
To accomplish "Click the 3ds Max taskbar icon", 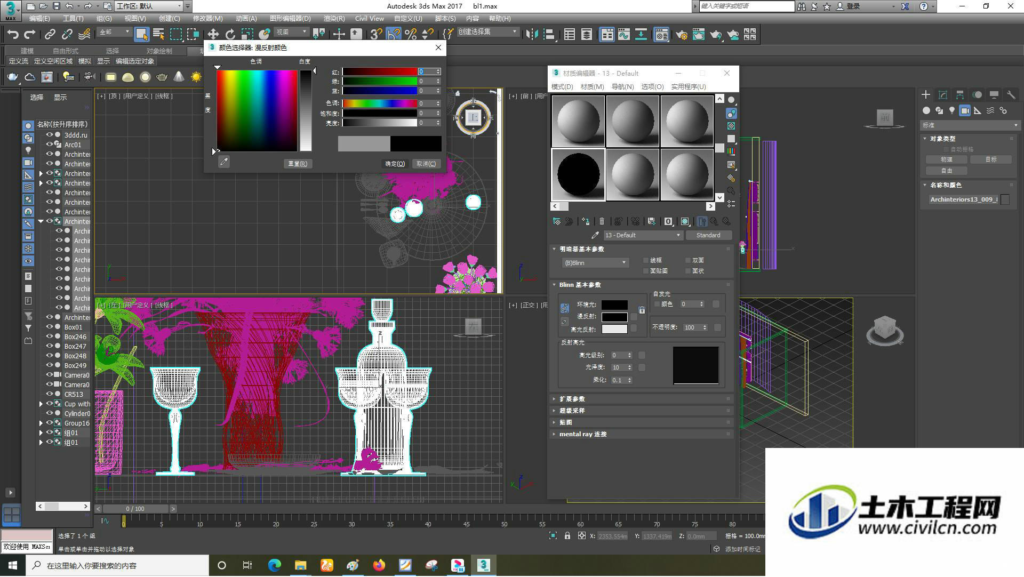I will 483,565.
